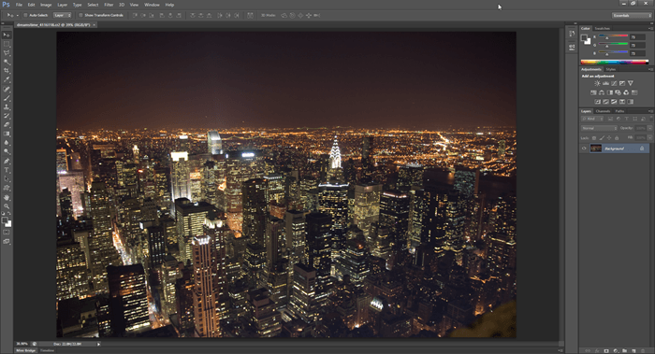Click the foreground color swatch in Color panel
Viewport: 655px width, 354px height.
pyautogui.click(x=585, y=38)
